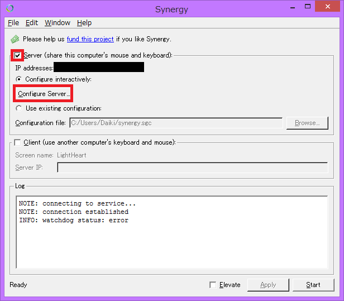Open the Help menu

84,23
